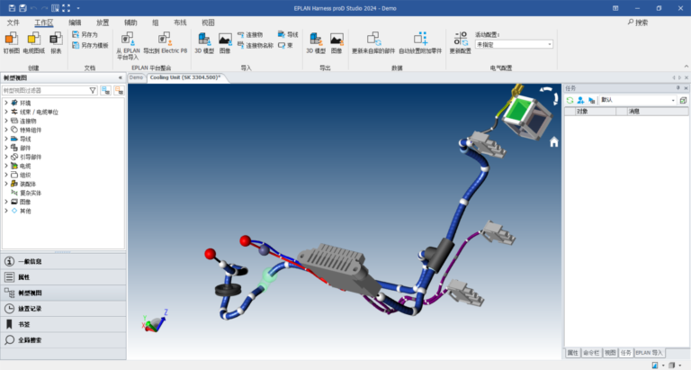Open the 全局搜索 panel
The width and height of the screenshot is (691, 370).
click(x=64, y=340)
